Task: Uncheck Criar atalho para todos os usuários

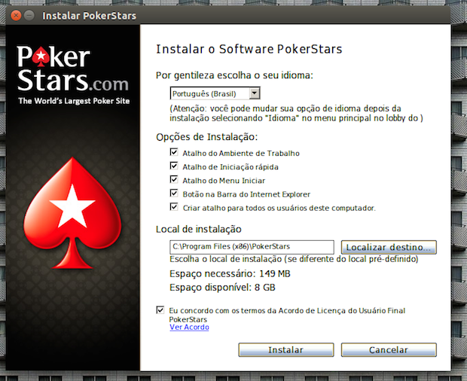Action: click(174, 207)
